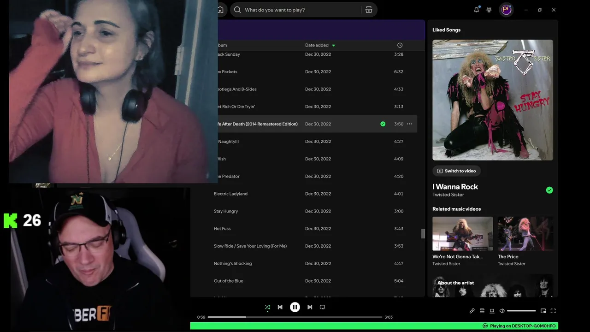Viewport: 590px width, 332px height.
Task: Open The Price related video thumbnail
Action: pos(525,234)
